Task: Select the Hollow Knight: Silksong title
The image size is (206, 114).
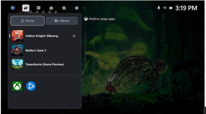Action: [x=42, y=36]
